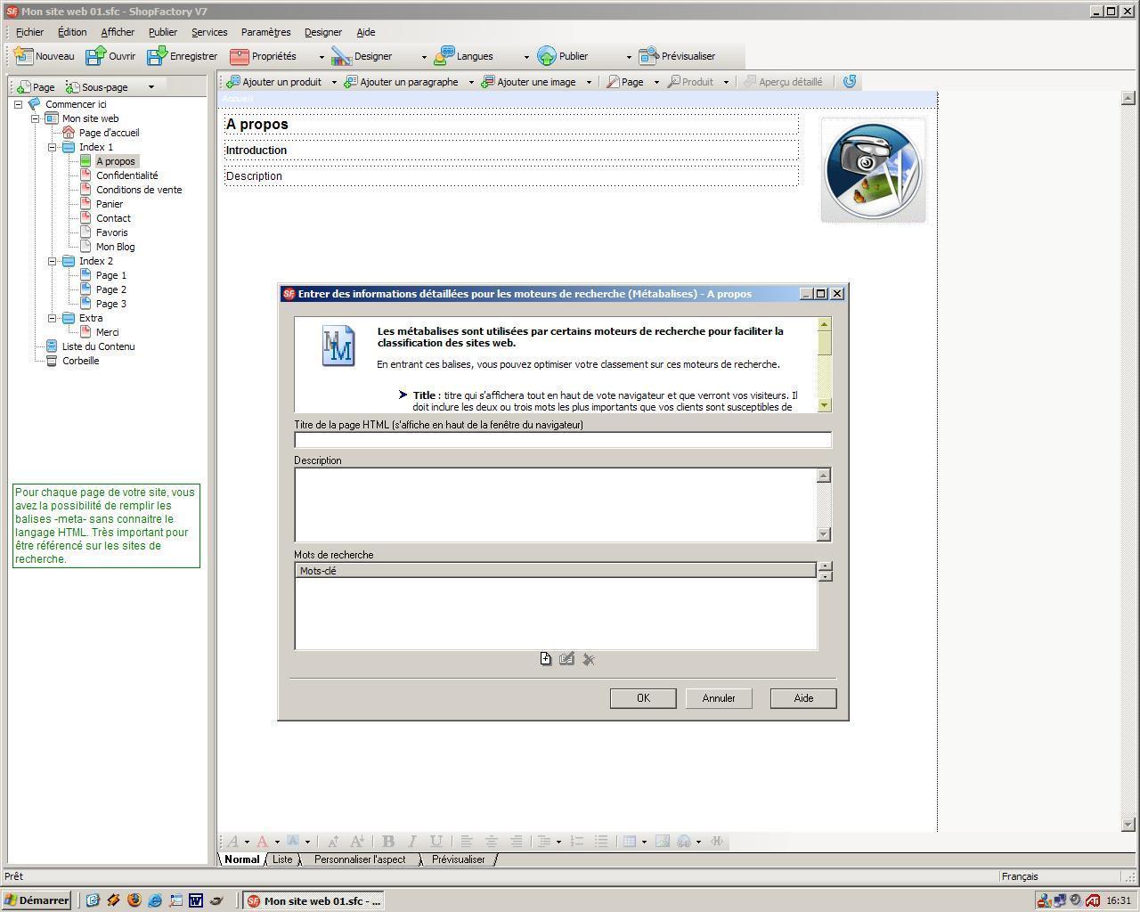Switch to the Personnaliser l'aspect tab
1140x912 pixels.
[360, 859]
